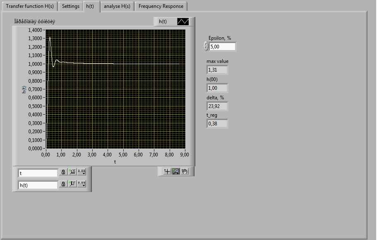Open X axis format options
The width and height of the screenshot is (377, 240).
point(82,172)
